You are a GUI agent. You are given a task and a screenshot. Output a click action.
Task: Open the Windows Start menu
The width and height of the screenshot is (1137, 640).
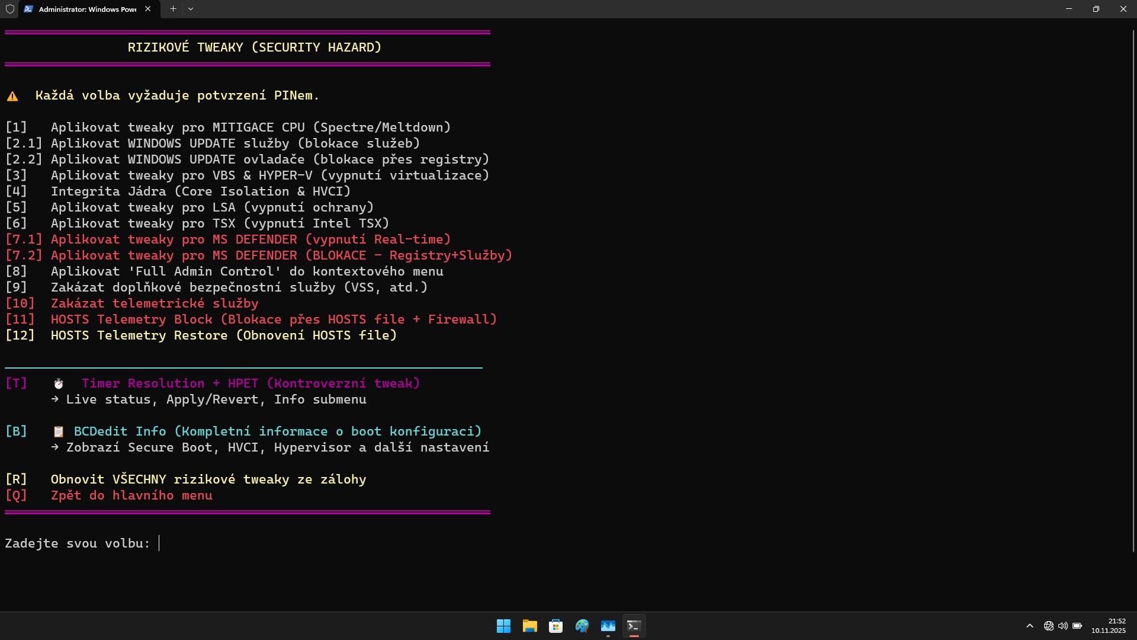pos(503,626)
